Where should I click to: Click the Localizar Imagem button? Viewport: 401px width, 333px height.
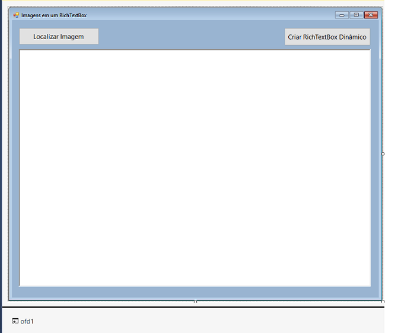click(59, 37)
